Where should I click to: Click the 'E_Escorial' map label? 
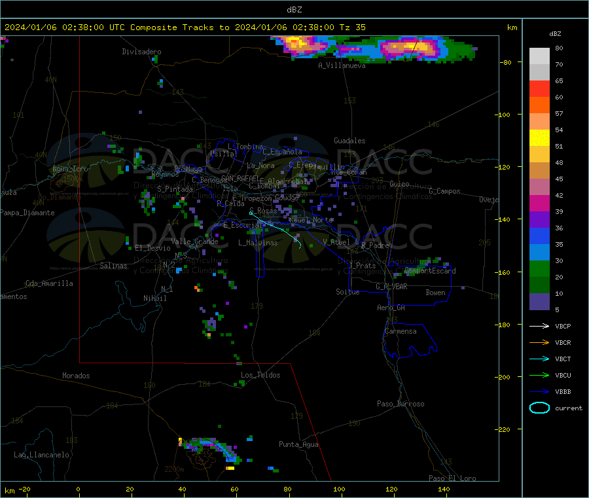click(x=243, y=225)
